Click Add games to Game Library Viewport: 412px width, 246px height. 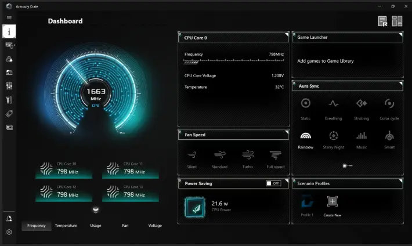pos(325,61)
